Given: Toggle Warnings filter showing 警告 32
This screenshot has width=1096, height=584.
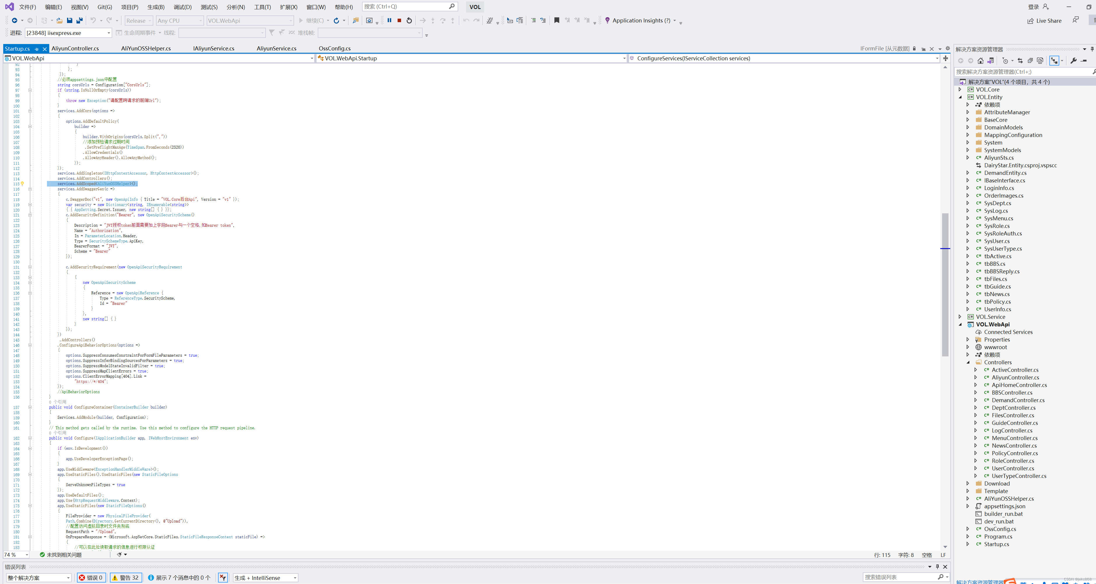Looking at the screenshot, I should [x=126, y=578].
